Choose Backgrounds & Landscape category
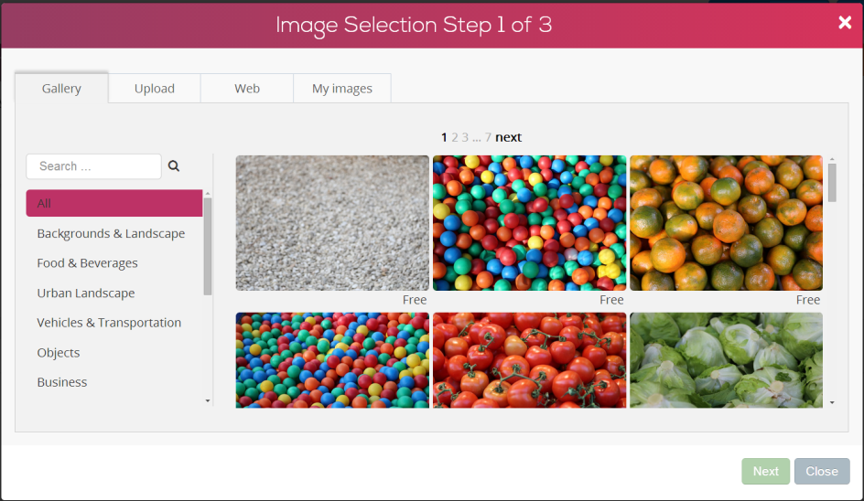The width and height of the screenshot is (864, 501). point(111,233)
